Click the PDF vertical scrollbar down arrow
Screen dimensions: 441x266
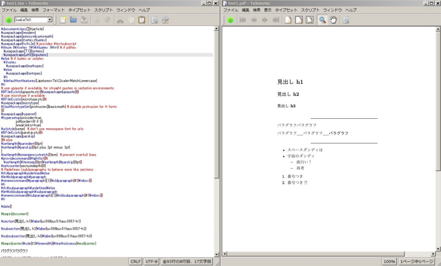[x=438, y=249]
